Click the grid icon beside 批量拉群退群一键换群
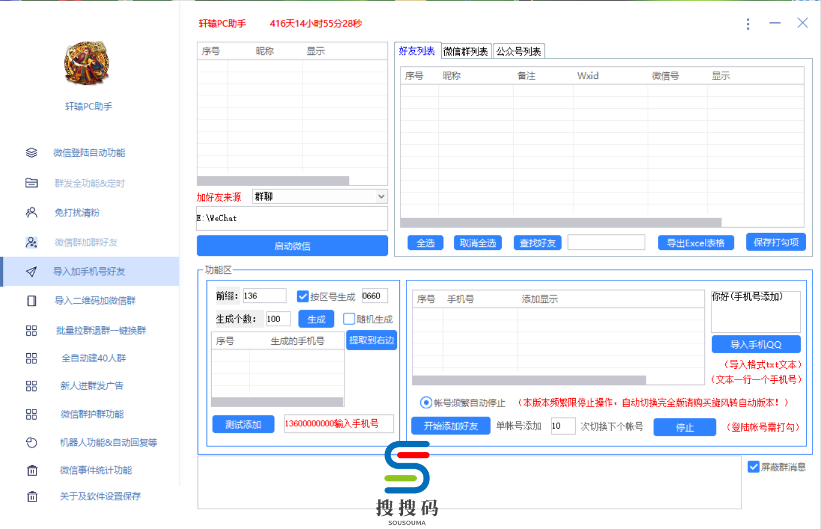Viewport: 821px width, 529px height. coord(32,331)
